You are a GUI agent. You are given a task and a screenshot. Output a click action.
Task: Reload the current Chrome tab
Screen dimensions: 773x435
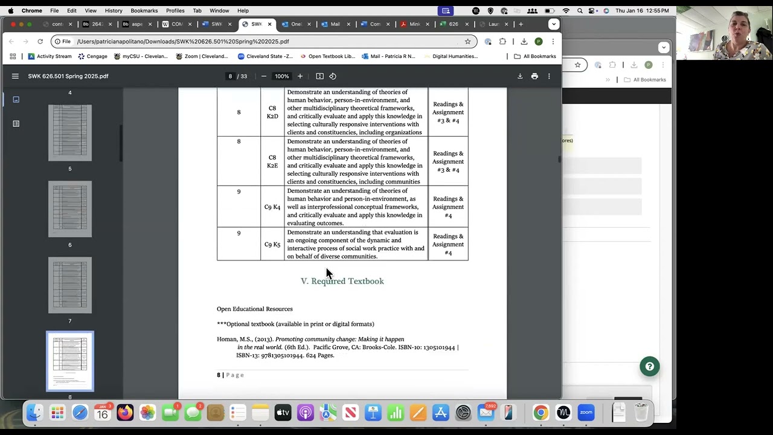[40, 41]
